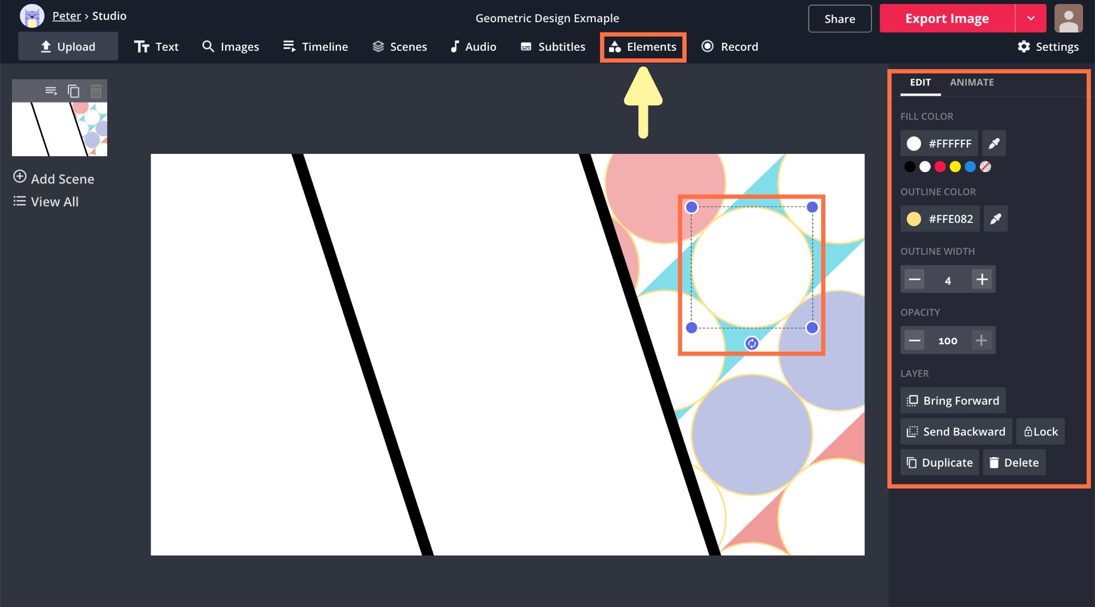
Task: Open the Timeline view
Action: pyautogui.click(x=315, y=47)
